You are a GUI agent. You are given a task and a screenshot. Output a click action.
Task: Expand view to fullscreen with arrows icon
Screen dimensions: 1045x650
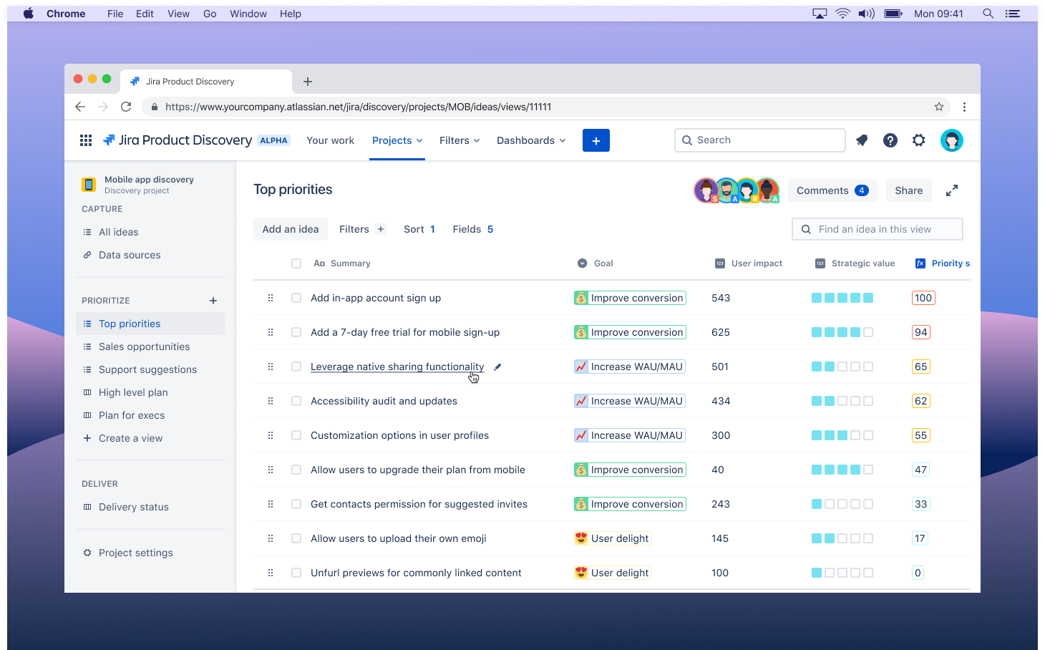pyautogui.click(x=952, y=190)
